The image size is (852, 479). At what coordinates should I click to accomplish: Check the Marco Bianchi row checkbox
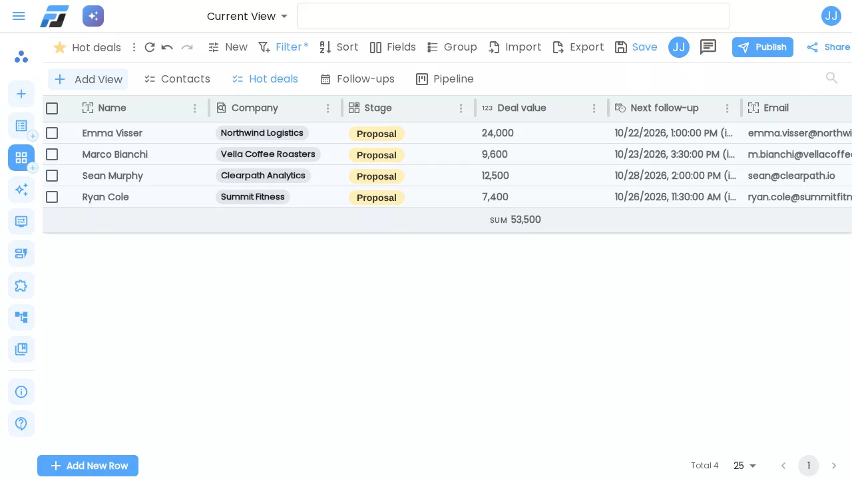(52, 154)
